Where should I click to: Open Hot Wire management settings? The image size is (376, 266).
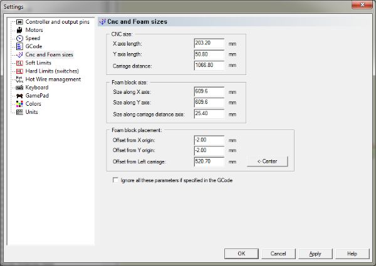[x=53, y=79]
